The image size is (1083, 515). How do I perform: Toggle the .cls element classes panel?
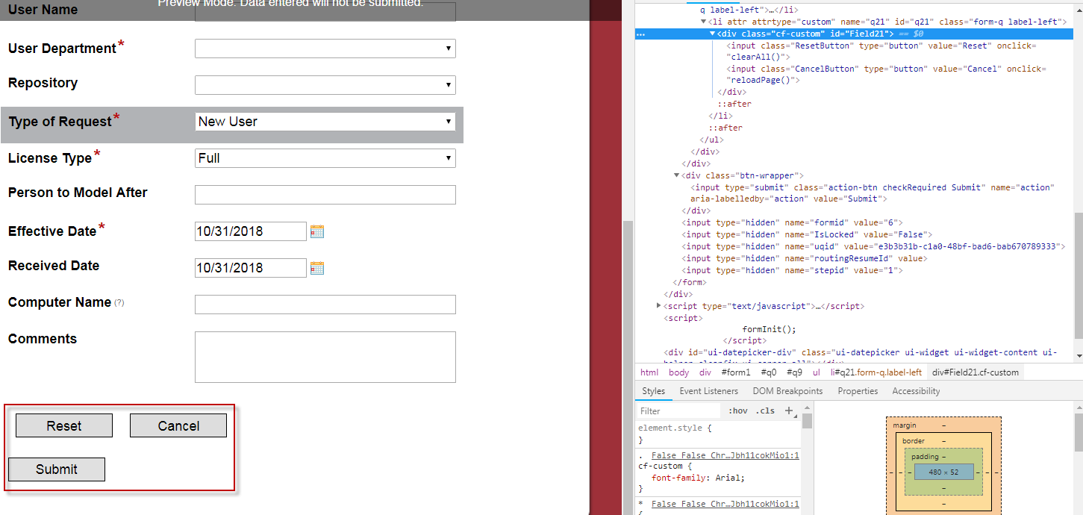tap(765, 411)
